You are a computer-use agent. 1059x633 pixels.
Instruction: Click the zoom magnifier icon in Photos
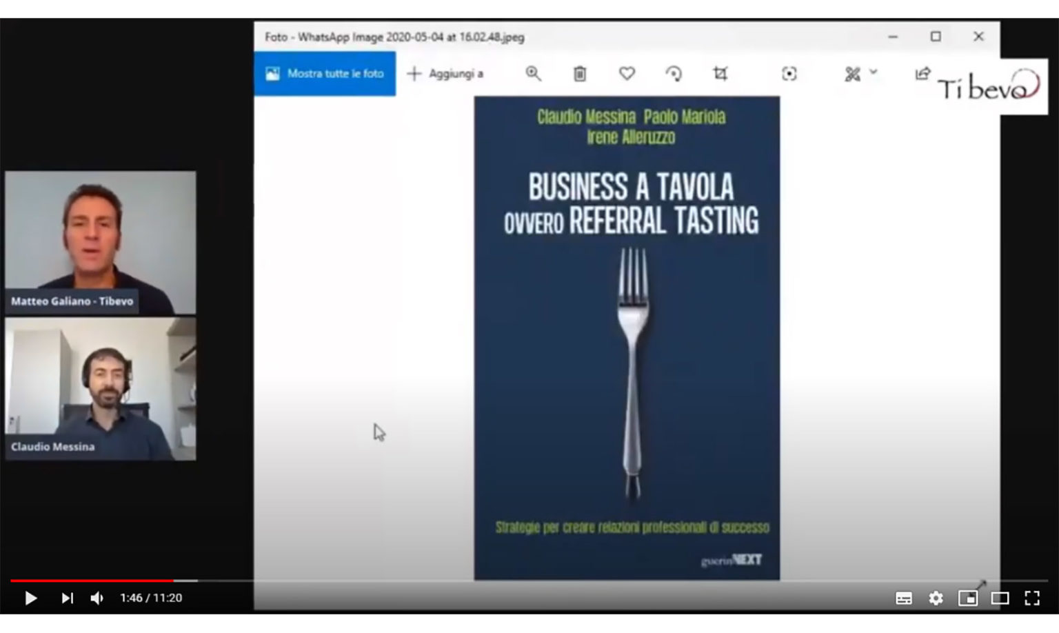point(533,74)
